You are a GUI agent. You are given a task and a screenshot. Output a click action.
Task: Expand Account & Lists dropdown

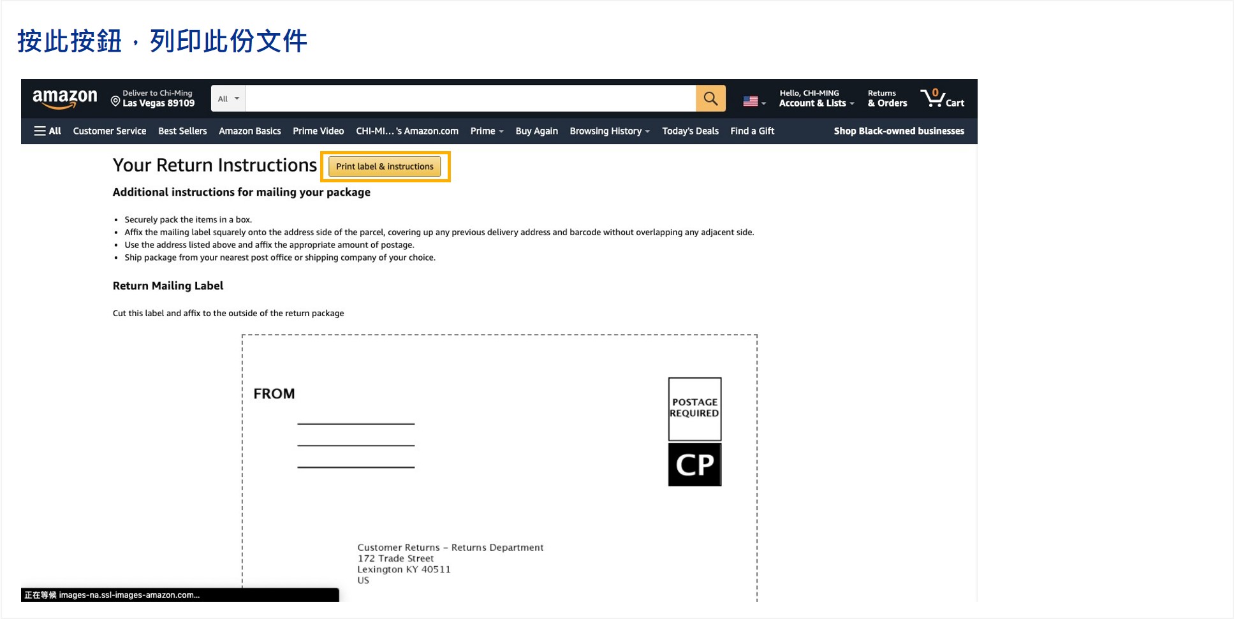(x=816, y=98)
